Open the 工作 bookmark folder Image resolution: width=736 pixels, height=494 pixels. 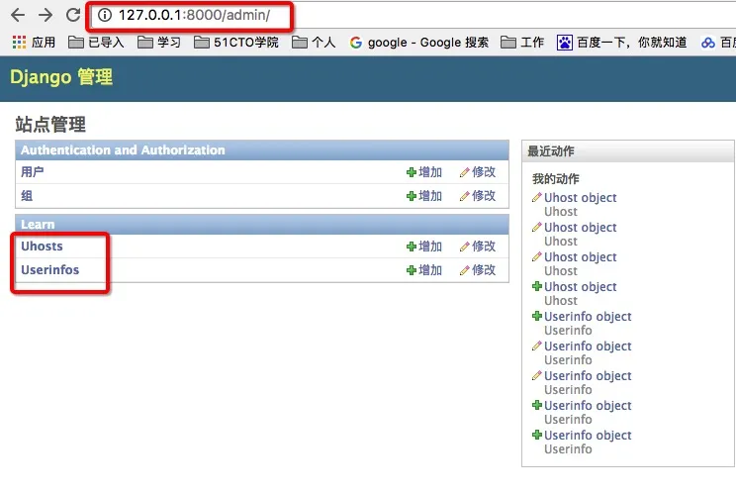pyautogui.click(x=522, y=43)
